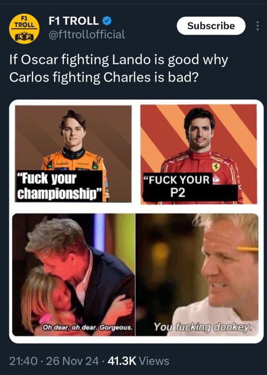Click the "FUCK YOUR P2" caption
The width and height of the screenshot is (267, 375).
pos(178,187)
